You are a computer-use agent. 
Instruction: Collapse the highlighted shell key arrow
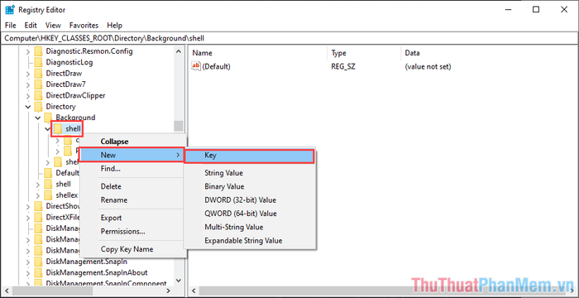coord(48,128)
